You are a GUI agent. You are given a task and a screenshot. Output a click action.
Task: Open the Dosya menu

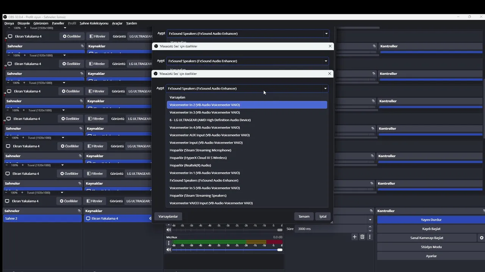9,23
